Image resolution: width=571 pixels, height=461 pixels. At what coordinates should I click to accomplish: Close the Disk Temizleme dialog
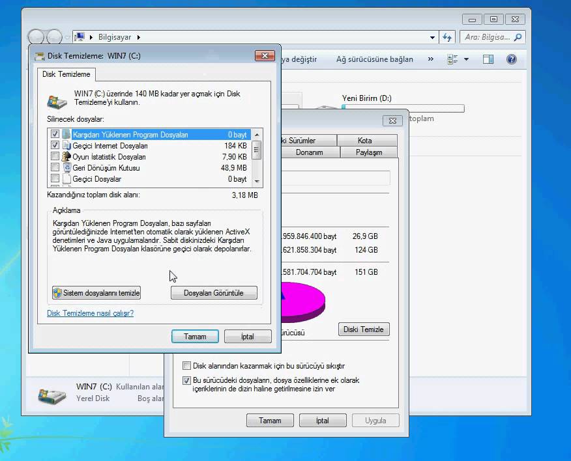[x=265, y=55]
